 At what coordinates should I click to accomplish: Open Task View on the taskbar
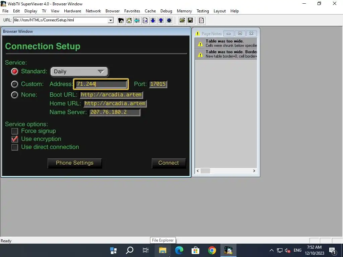pyautogui.click(x=146, y=250)
